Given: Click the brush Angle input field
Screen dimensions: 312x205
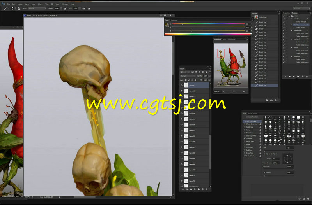Looking at the screenshot, I should [x=276, y=159].
